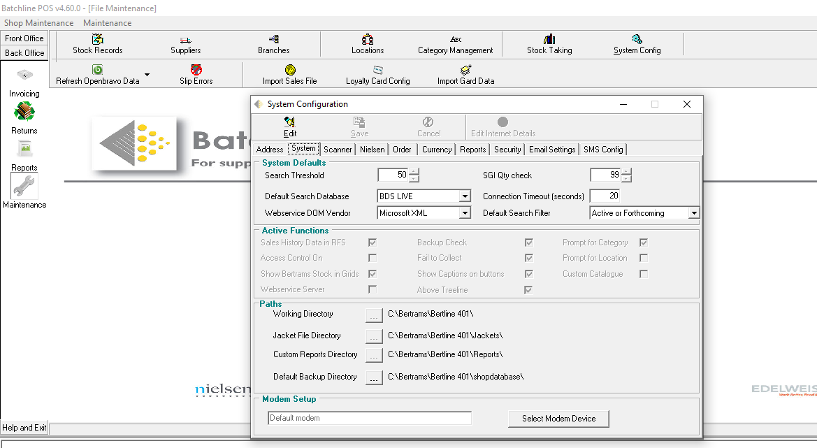This screenshot has width=817, height=448.
Task: Enable the Access Control On checkbox
Action: click(x=373, y=258)
